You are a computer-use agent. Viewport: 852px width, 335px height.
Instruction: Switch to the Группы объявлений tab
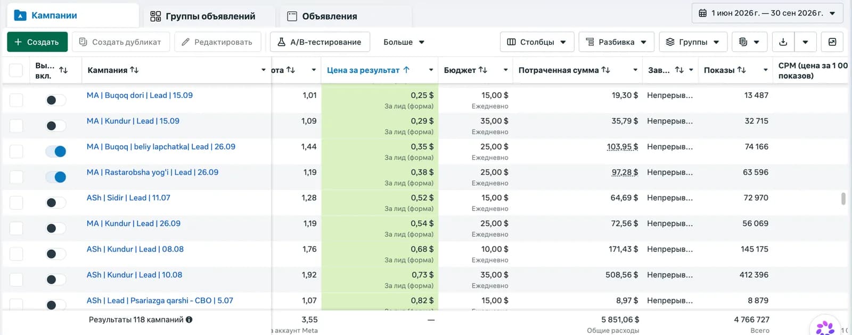click(209, 16)
